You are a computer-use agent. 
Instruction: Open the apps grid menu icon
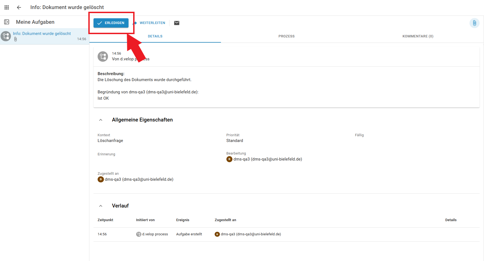(x=7, y=7)
